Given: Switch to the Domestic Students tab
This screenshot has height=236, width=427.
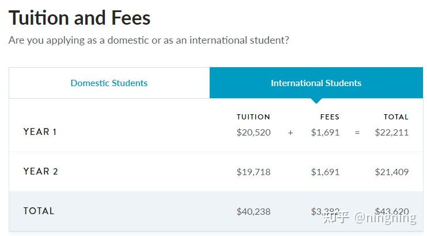Looking at the screenshot, I should 109,83.
